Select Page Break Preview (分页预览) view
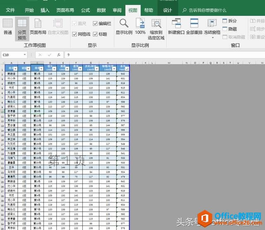Viewport: 265px width, 230px height. coord(22,29)
